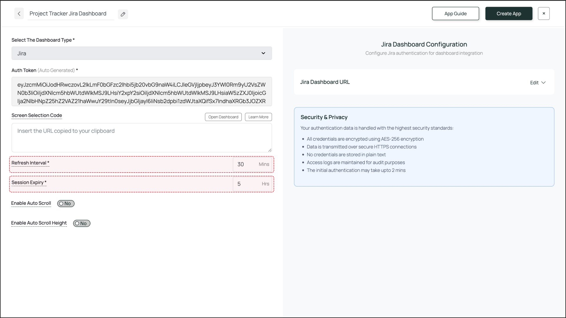The height and width of the screenshot is (318, 566).
Task: Toggle Enable Auto Scroll Height option
Action: pyautogui.click(x=81, y=223)
